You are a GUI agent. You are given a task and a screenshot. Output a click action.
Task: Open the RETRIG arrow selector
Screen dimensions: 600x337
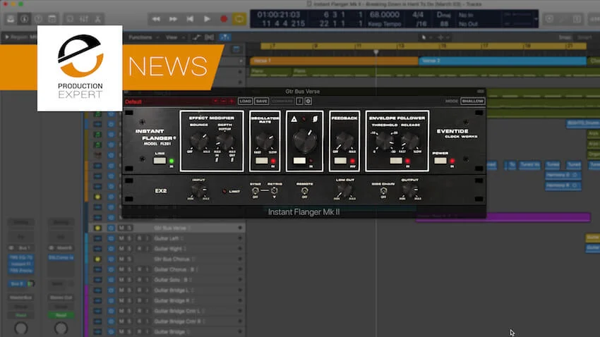tap(275, 191)
